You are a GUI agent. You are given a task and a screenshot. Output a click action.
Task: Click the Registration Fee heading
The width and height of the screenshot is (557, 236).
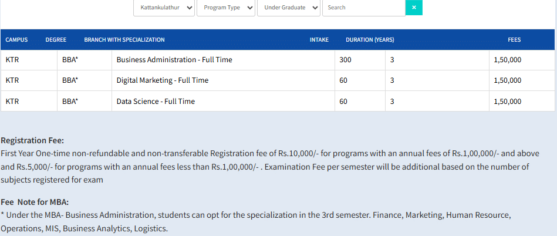33,141
